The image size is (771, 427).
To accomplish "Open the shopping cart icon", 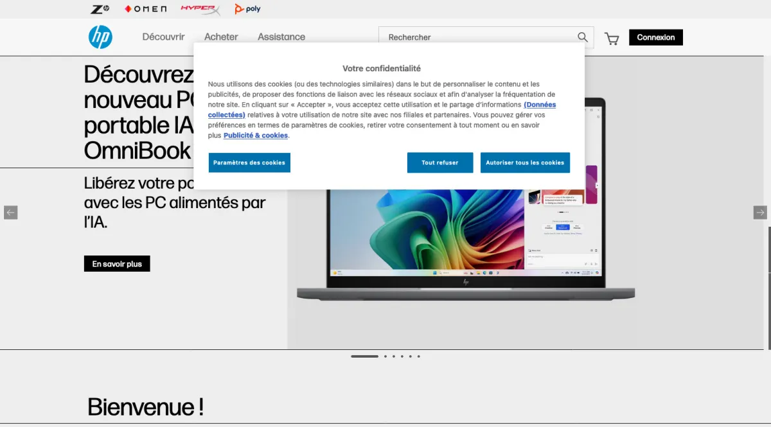I will pyautogui.click(x=612, y=39).
